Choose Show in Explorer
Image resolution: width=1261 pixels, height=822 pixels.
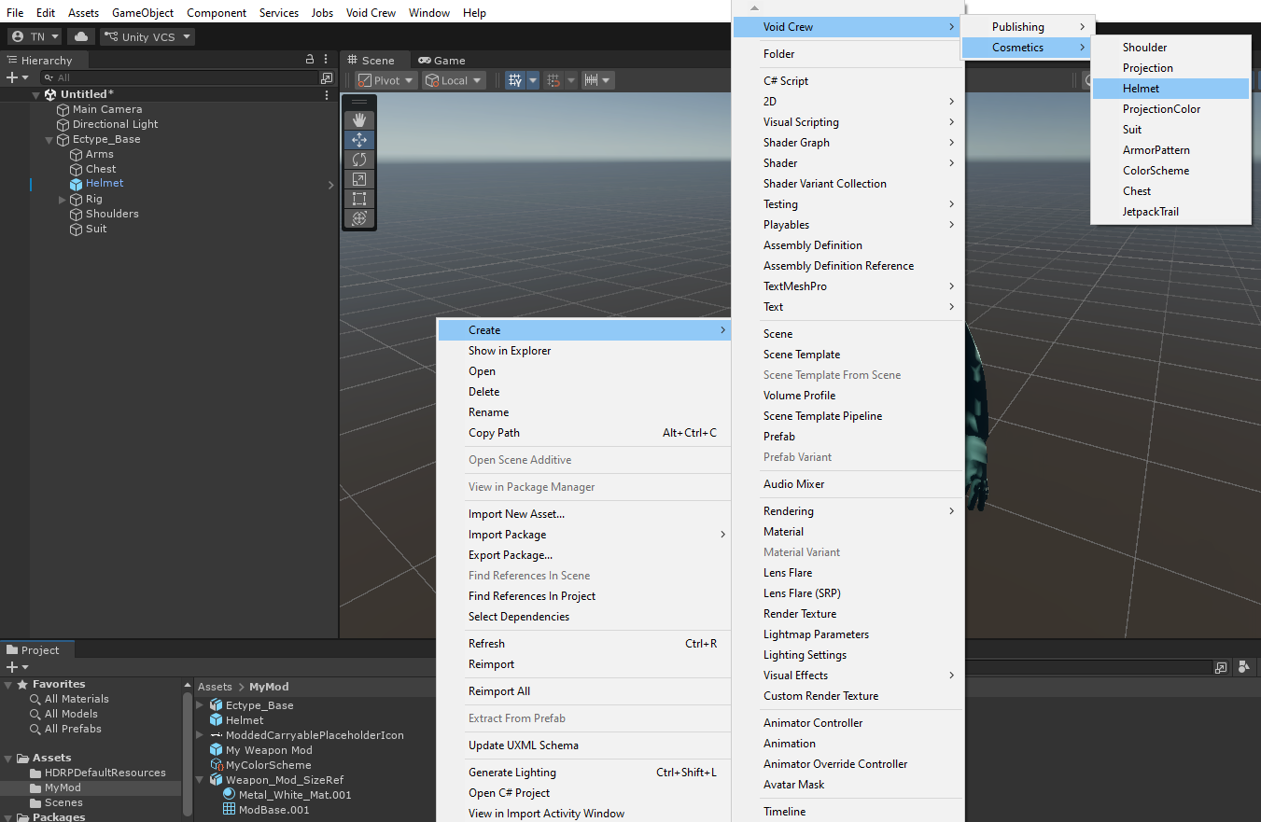coord(583,351)
